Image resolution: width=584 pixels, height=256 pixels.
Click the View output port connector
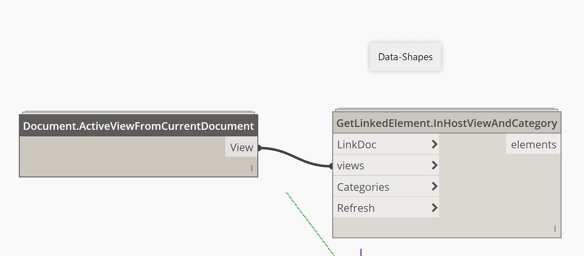tap(260, 147)
